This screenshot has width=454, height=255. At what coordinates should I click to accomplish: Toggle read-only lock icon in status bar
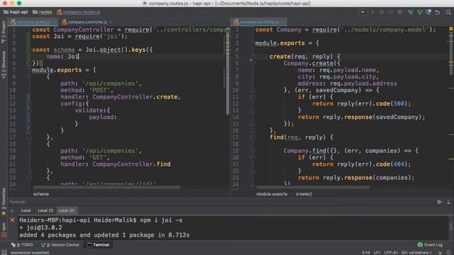coord(440,252)
